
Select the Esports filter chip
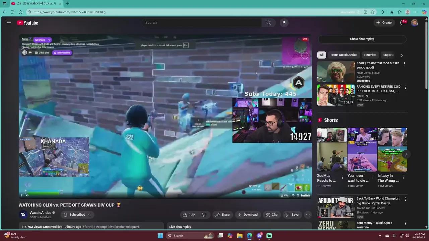point(388,55)
